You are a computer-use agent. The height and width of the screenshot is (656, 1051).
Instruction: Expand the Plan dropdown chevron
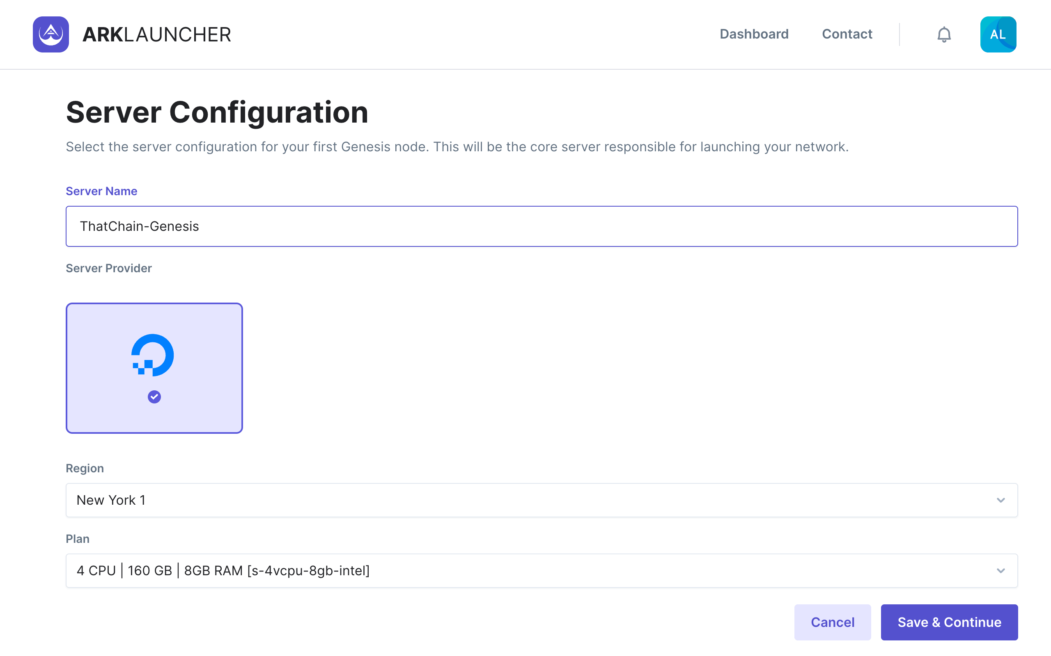tap(1001, 571)
